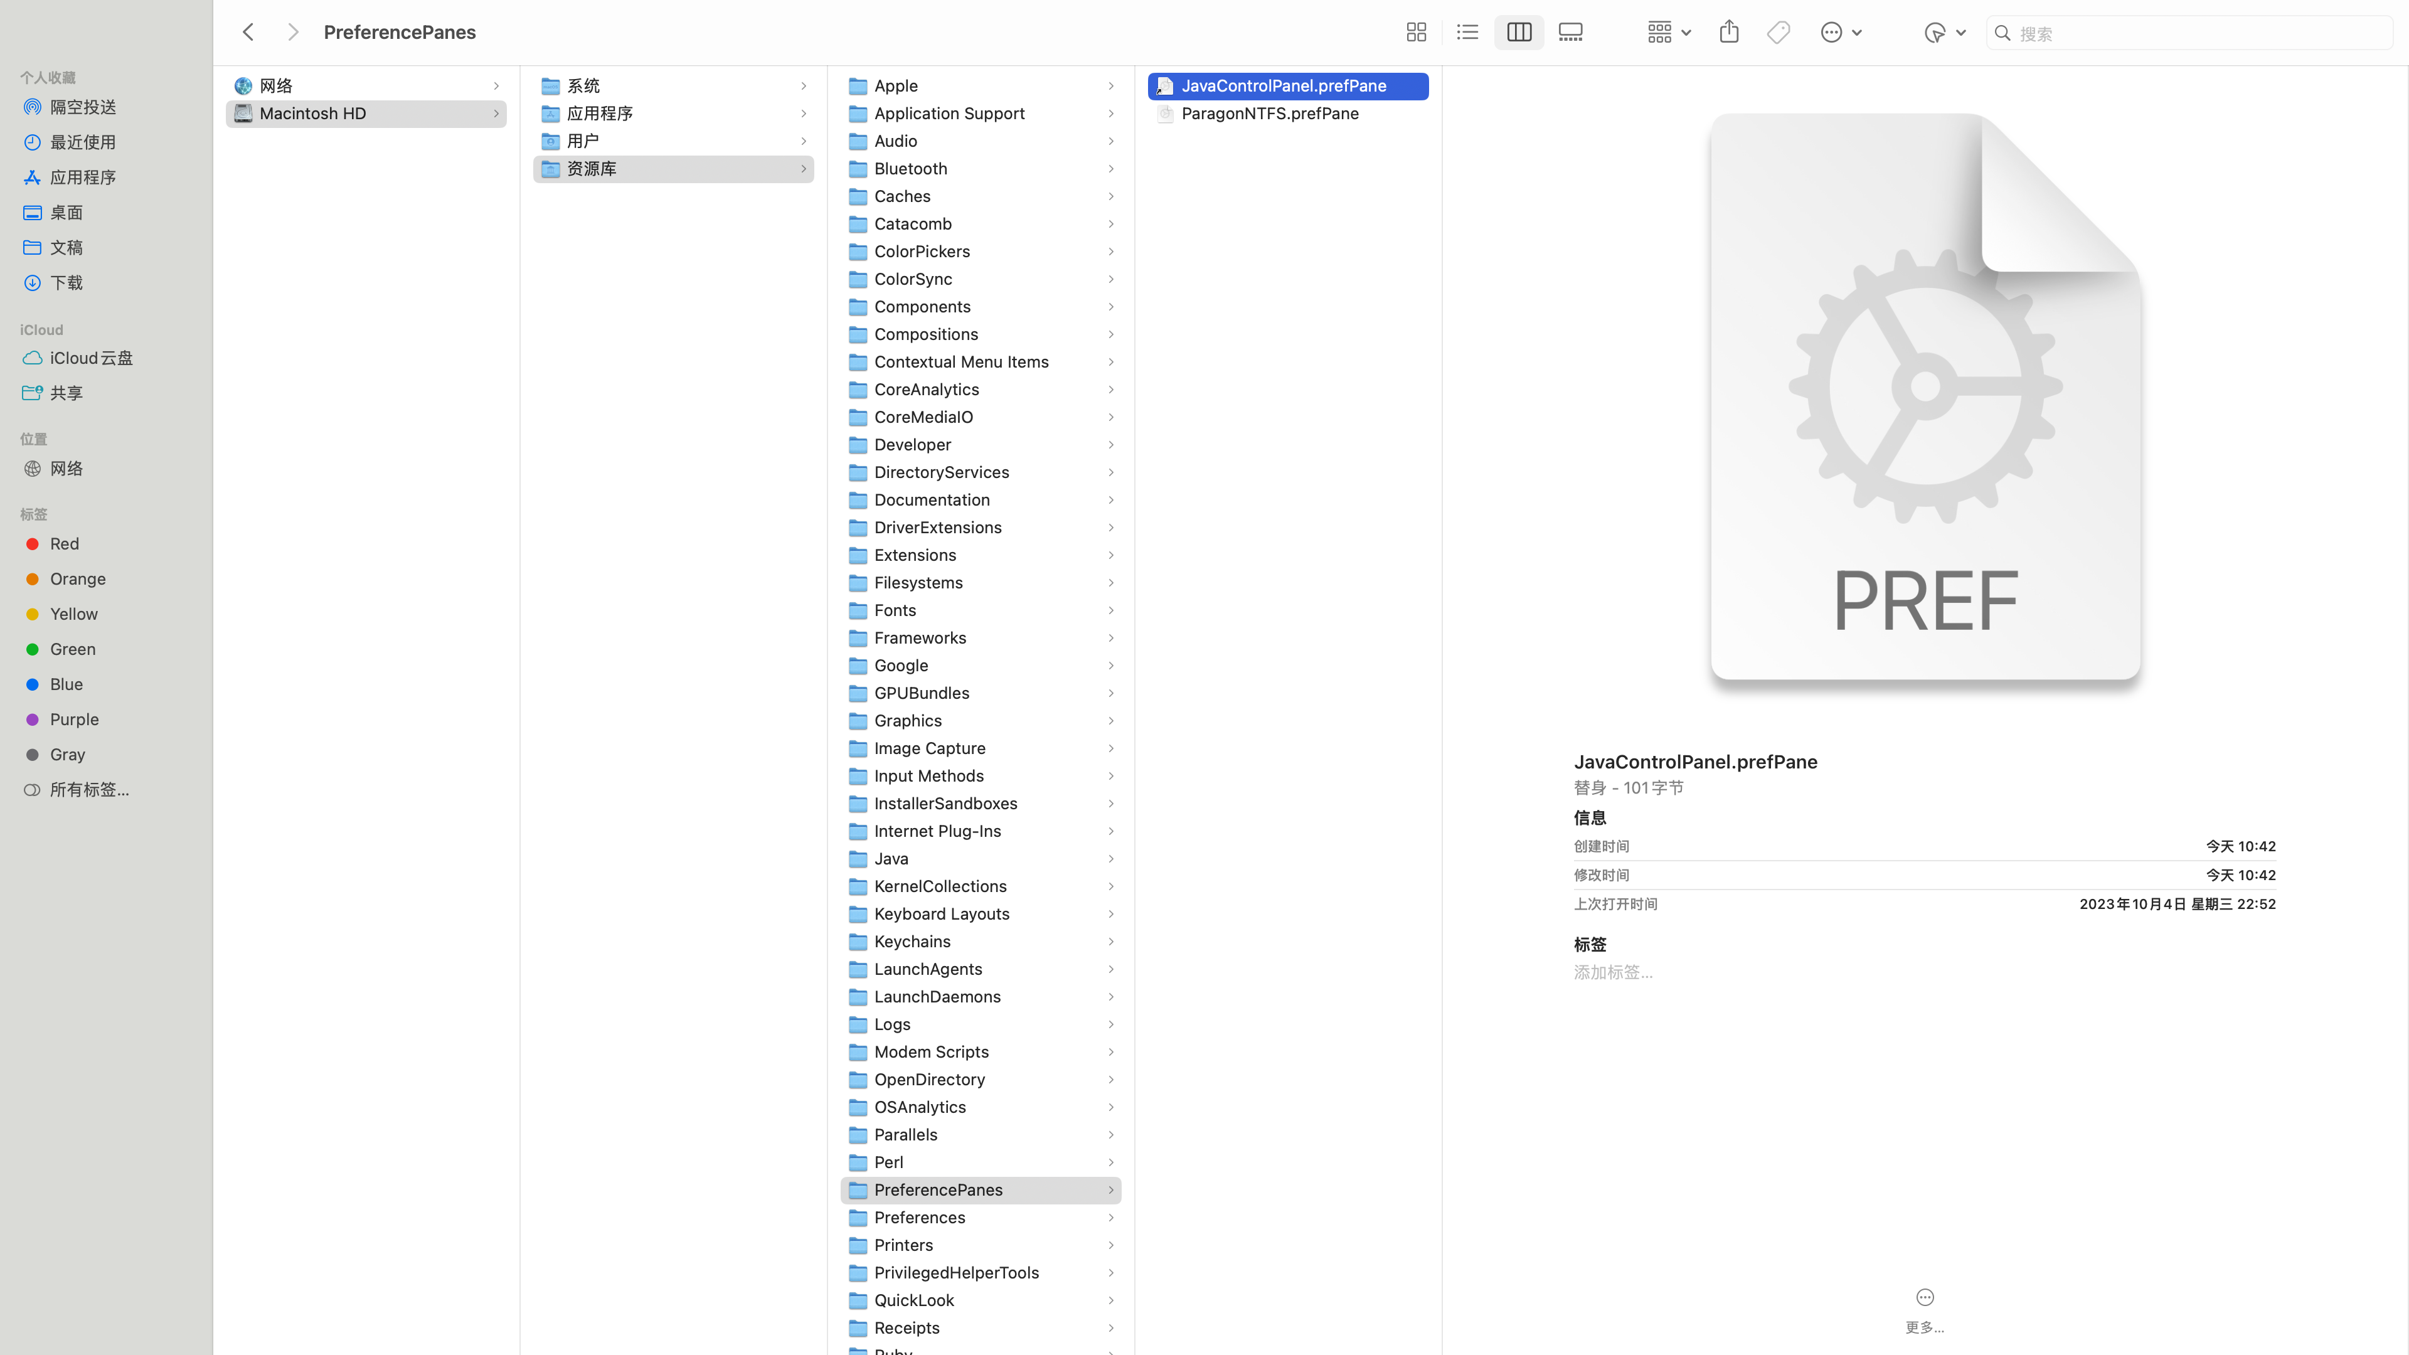
Task: Click the PREF preview thumbnail
Action: (1925, 398)
